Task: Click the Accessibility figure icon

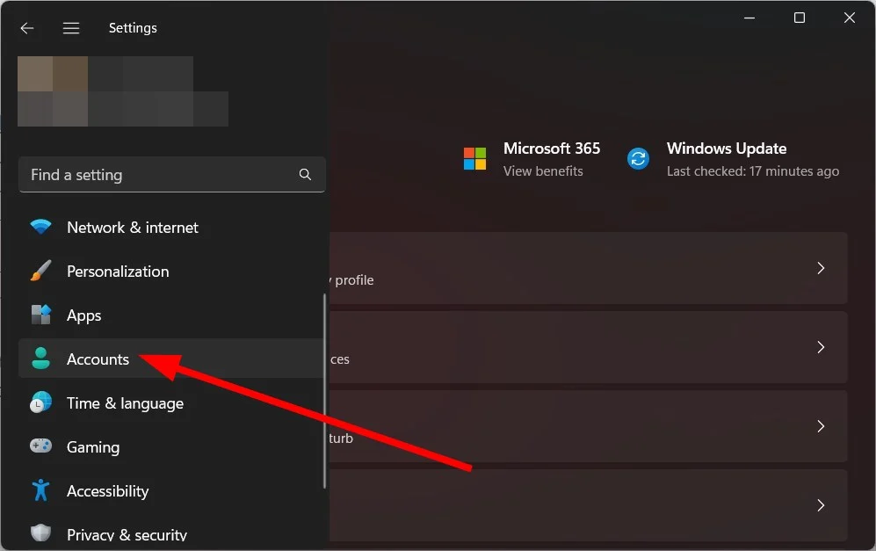Action: tap(40, 490)
